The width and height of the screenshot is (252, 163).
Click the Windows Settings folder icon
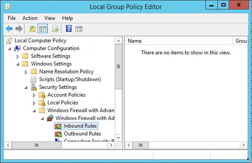point(25,64)
